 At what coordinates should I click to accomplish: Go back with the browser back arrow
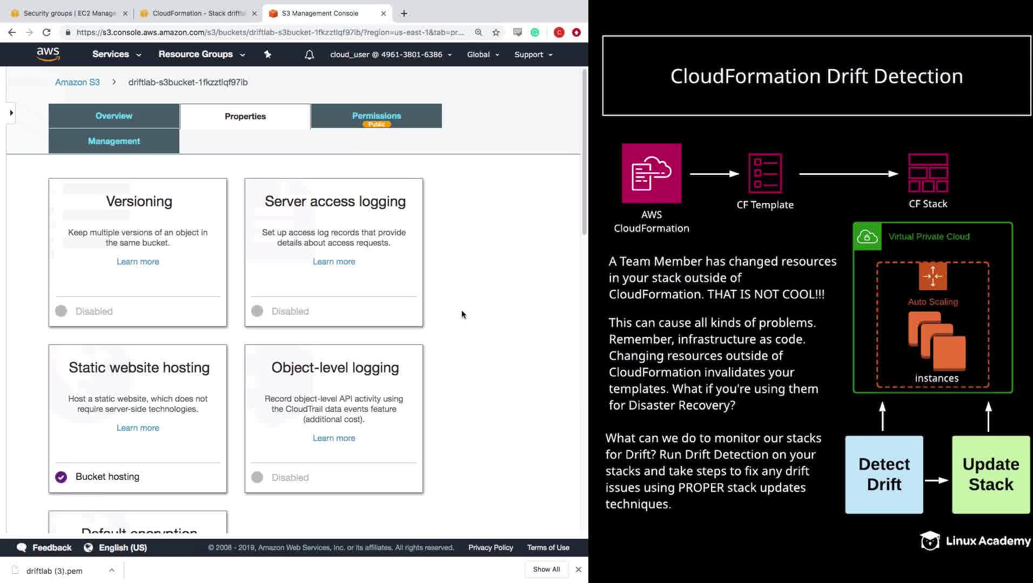[x=12, y=32]
